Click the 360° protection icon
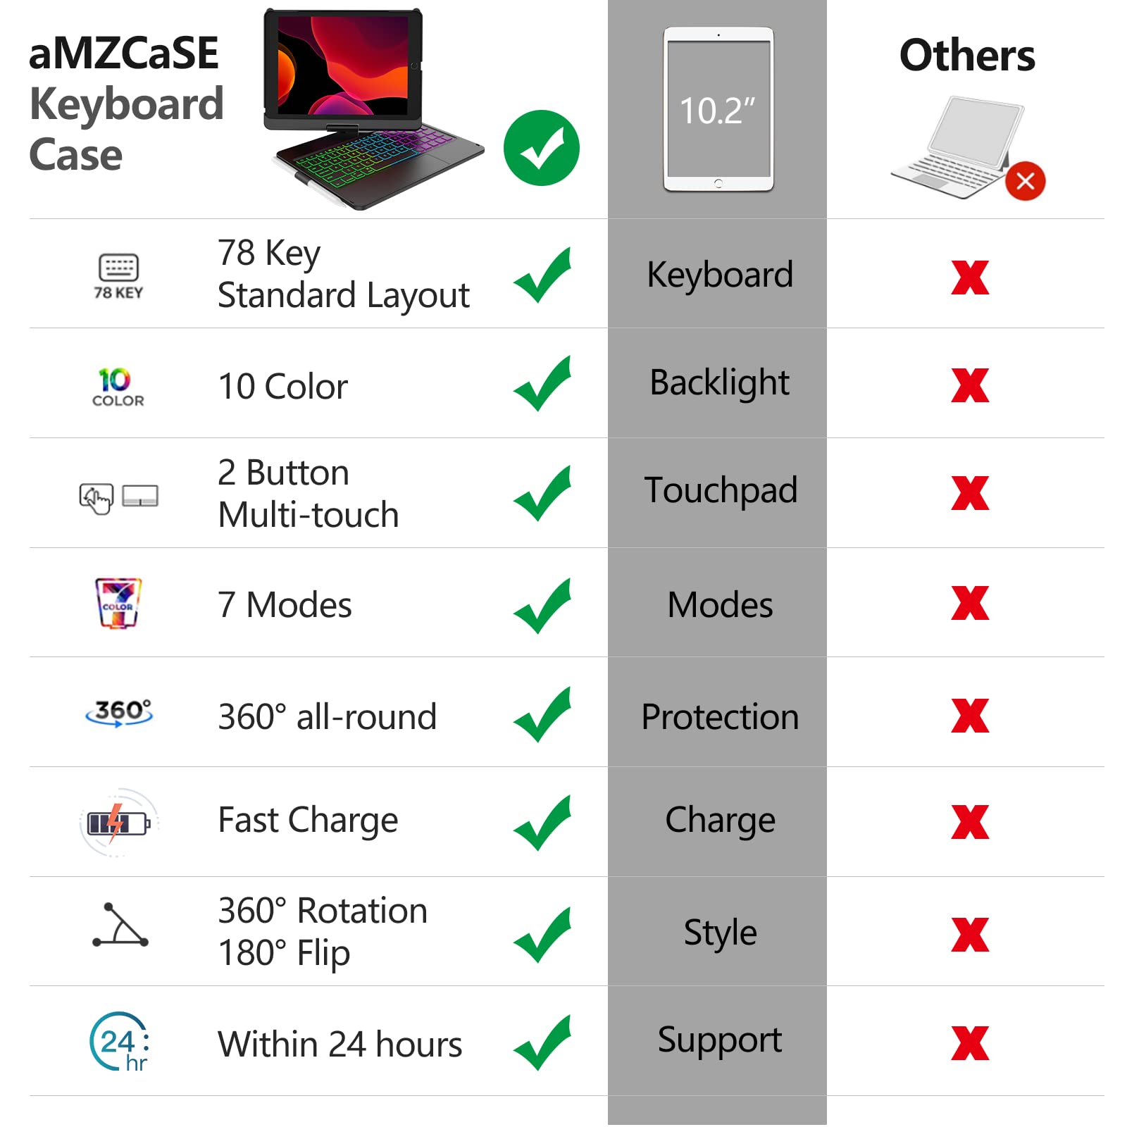 pos(119,713)
